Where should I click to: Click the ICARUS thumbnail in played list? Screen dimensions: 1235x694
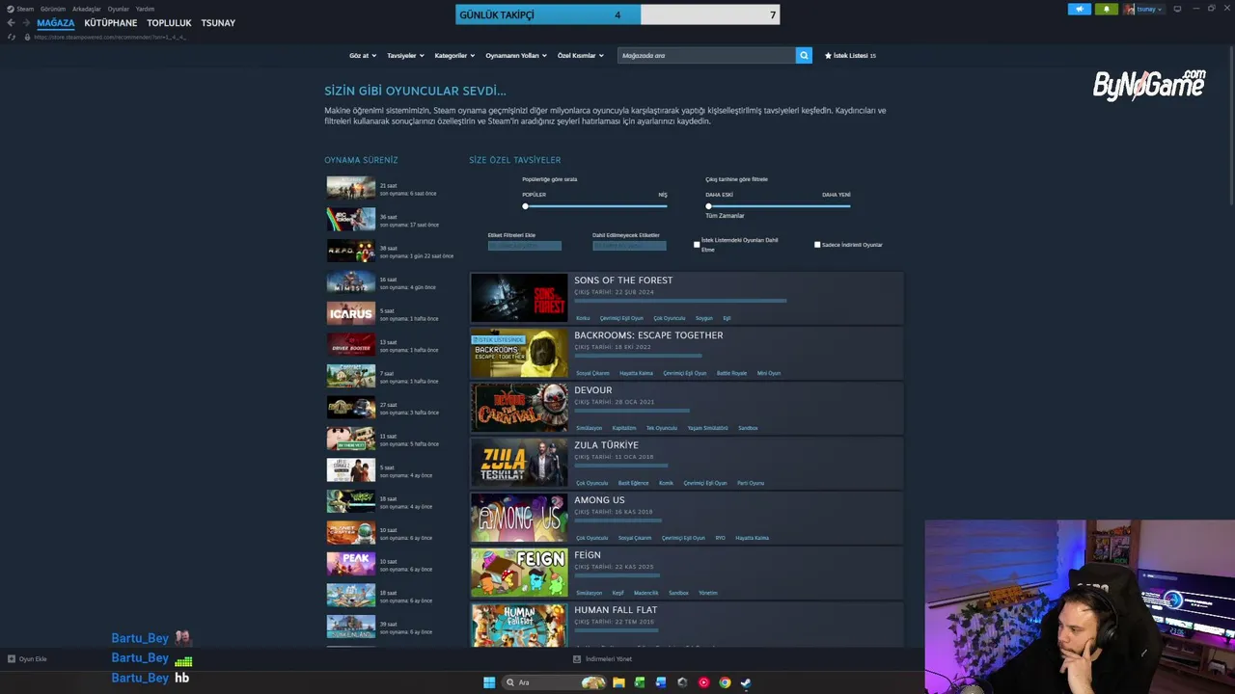(x=351, y=313)
